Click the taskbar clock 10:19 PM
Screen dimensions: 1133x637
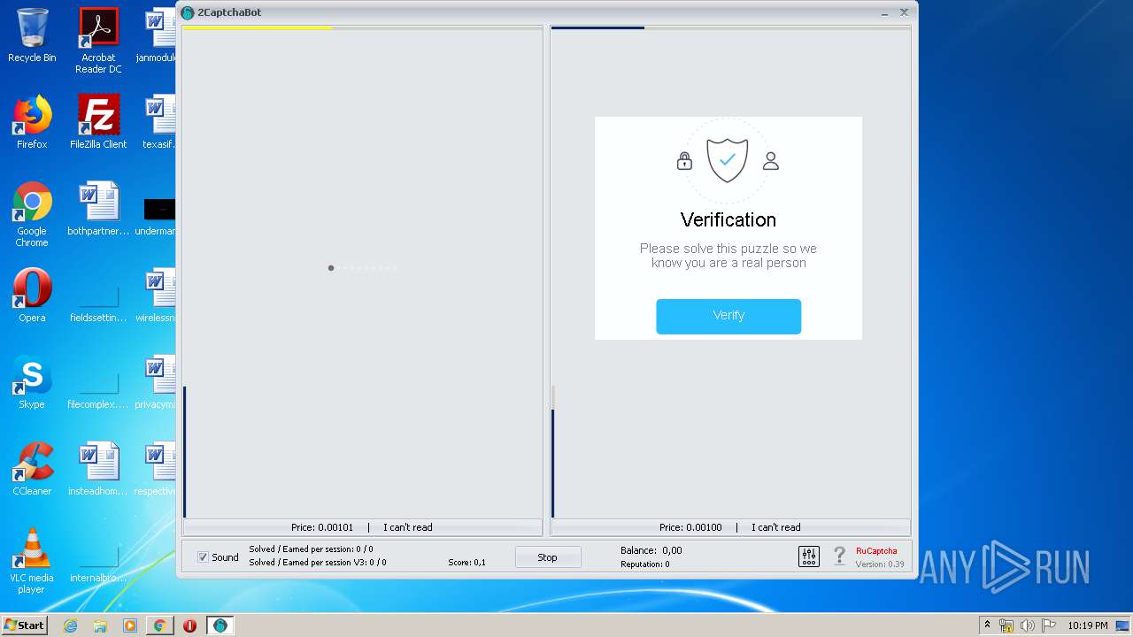click(x=1087, y=625)
